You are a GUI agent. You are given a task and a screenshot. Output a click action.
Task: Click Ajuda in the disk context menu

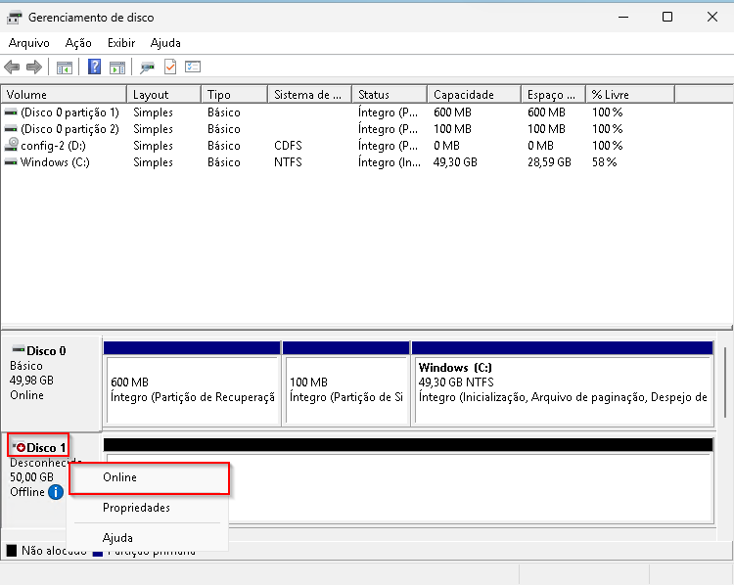tap(117, 537)
